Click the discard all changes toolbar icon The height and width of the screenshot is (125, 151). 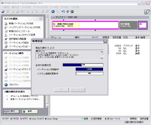(68, 12)
